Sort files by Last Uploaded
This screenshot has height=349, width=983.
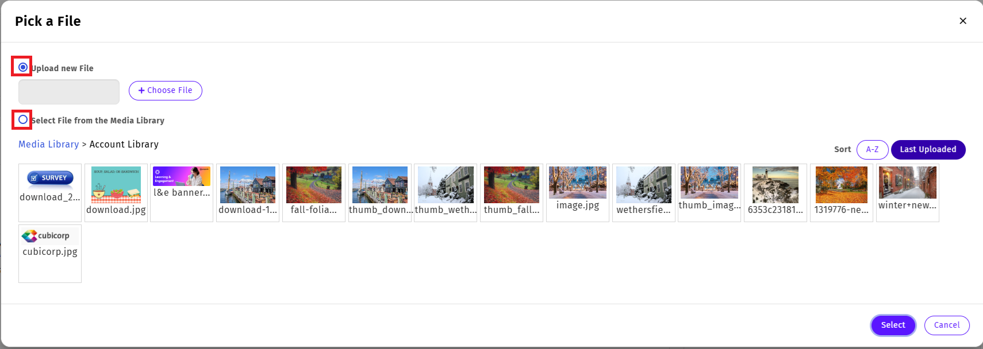point(928,150)
